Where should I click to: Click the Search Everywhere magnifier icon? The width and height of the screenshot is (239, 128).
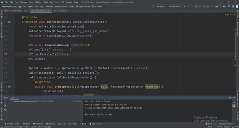229,7
